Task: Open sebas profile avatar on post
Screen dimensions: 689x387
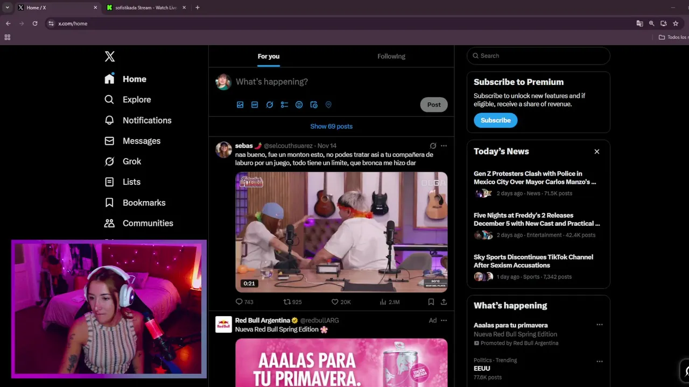Action: coord(223,149)
